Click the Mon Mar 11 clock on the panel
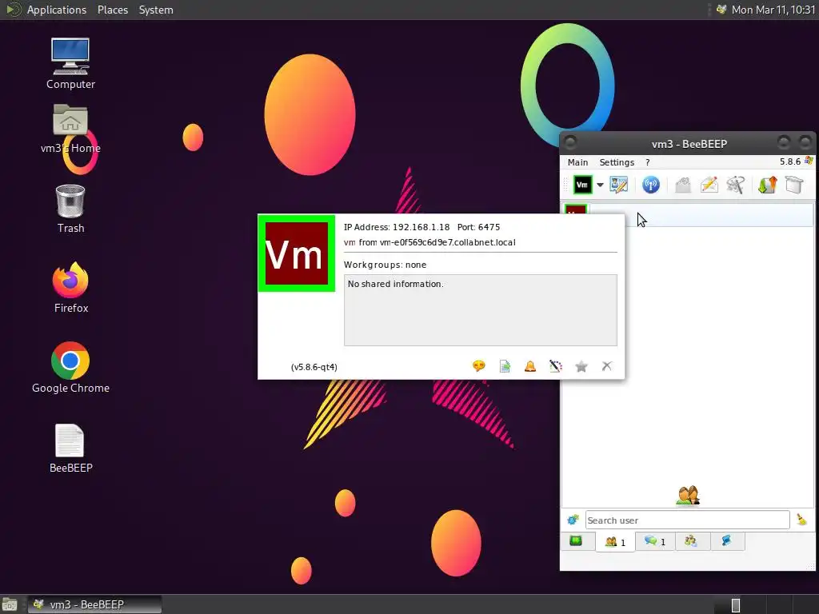Image resolution: width=819 pixels, height=614 pixels. pos(773,10)
